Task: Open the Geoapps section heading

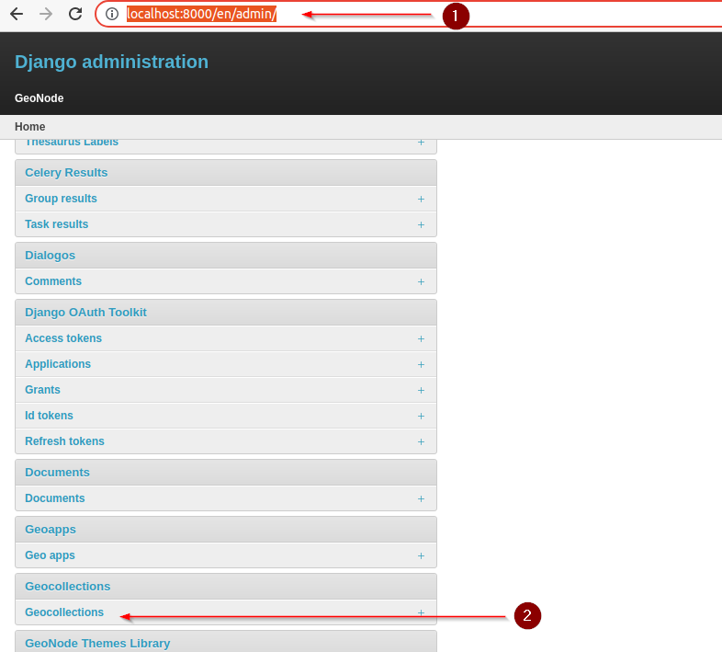Action: [x=51, y=530]
